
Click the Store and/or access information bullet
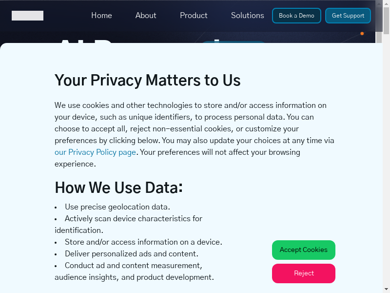point(143,242)
